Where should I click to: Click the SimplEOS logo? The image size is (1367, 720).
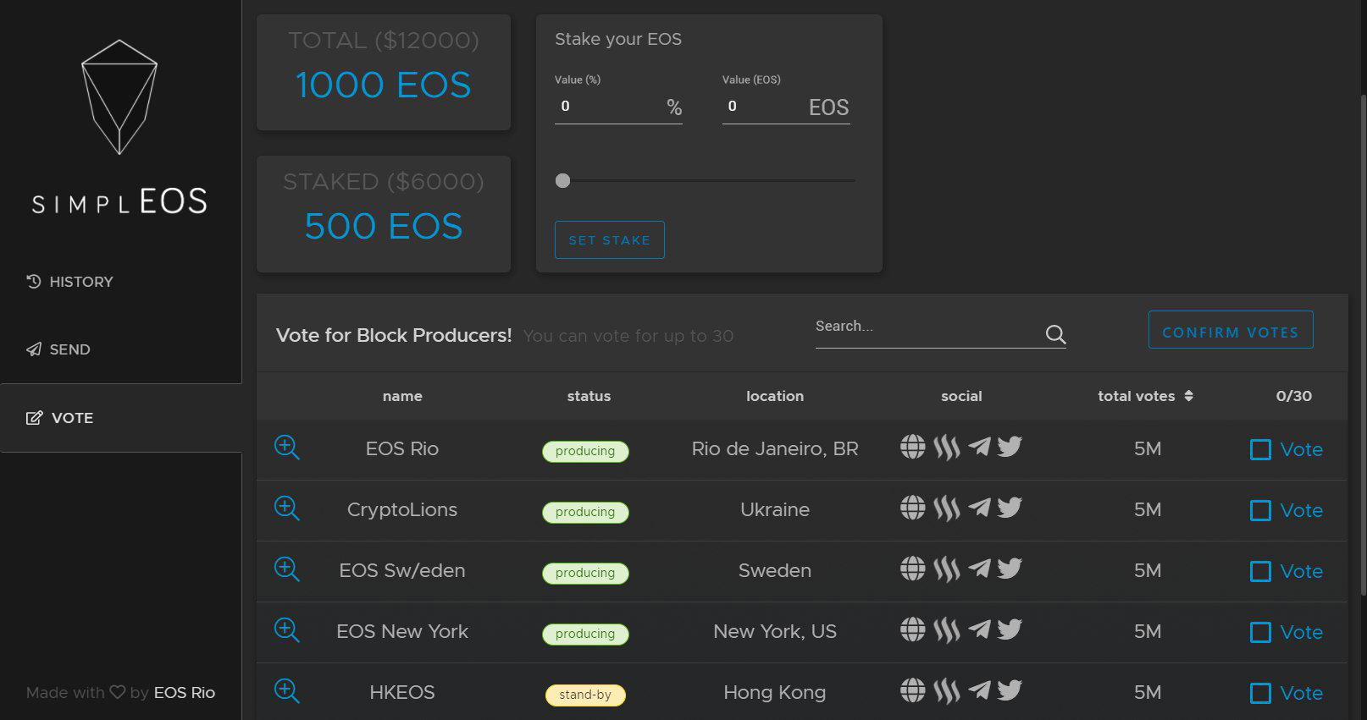click(119, 127)
